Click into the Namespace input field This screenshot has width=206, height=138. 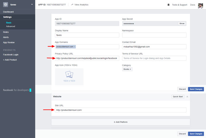click(154, 35)
